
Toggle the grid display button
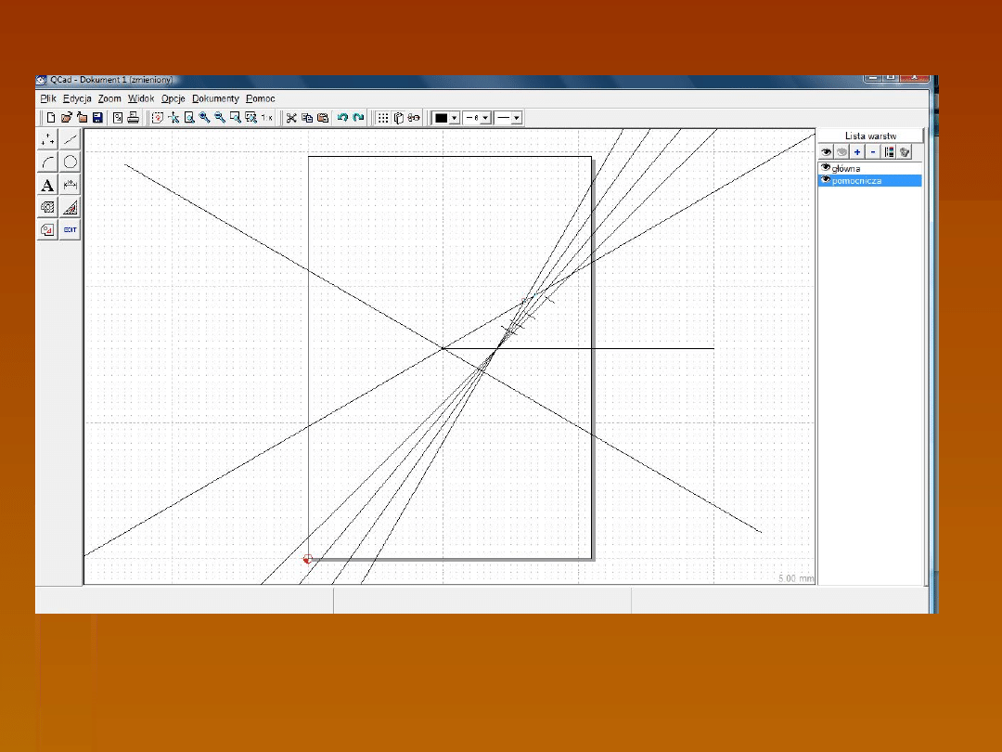coord(383,118)
